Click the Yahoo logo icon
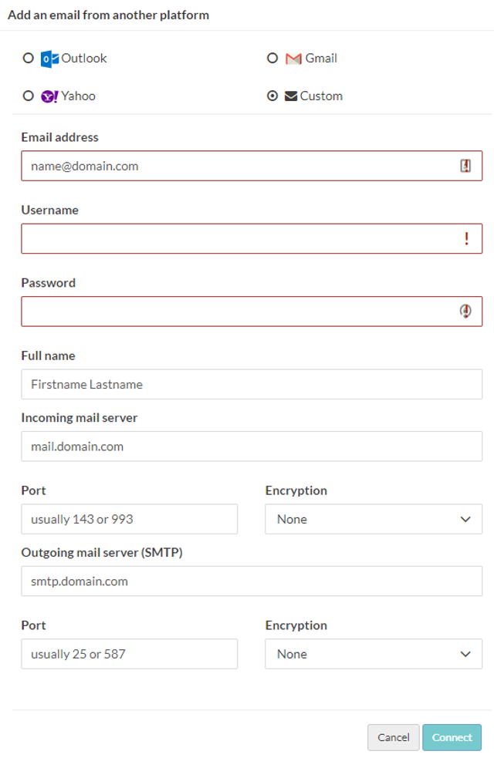494x768 pixels. [49, 96]
